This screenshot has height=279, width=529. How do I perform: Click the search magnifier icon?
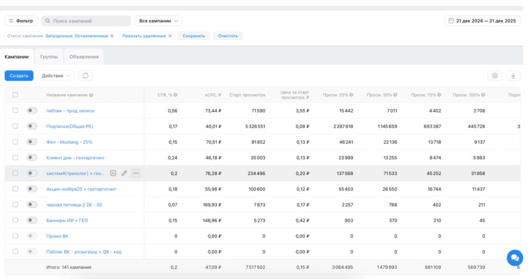pos(48,21)
